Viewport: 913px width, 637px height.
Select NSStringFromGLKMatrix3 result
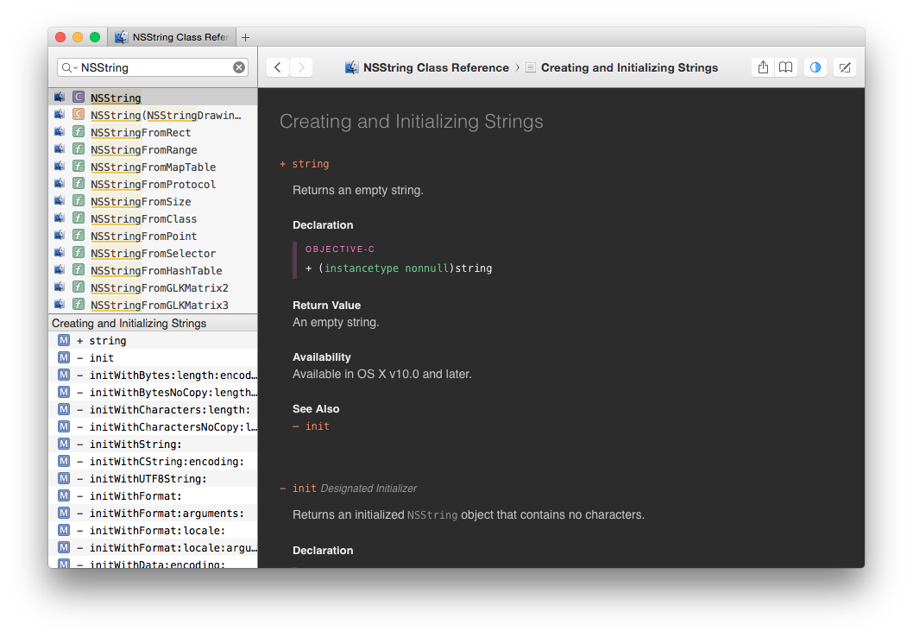153,305
